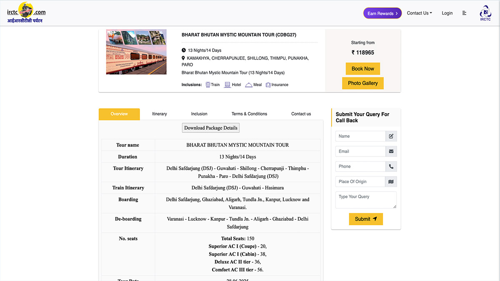Click the Varanasi - Lucknow - Kanpur de-boarding cell
The image size is (500, 281).
[x=237, y=223]
